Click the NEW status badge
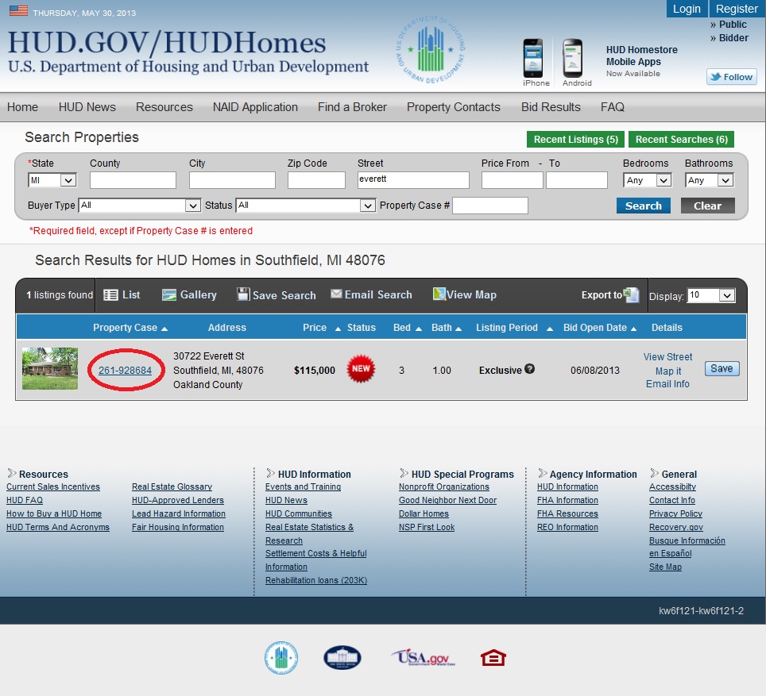766x696 pixels. click(x=361, y=369)
